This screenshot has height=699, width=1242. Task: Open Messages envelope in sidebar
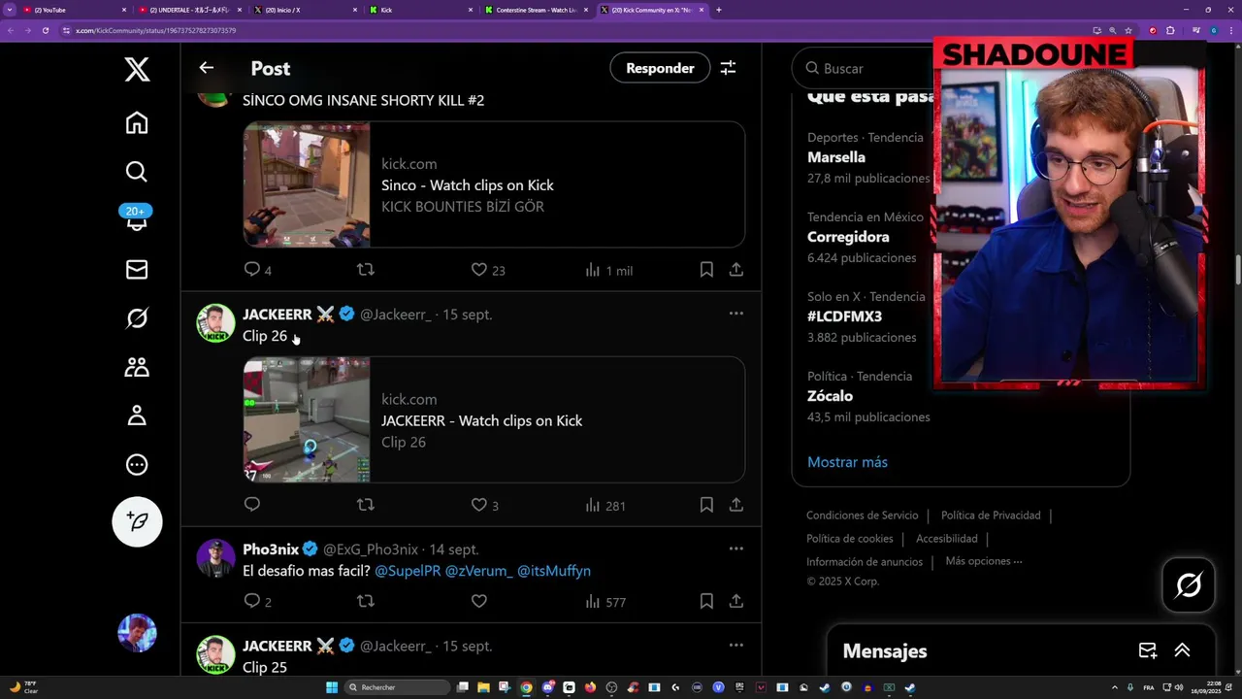[137, 269]
